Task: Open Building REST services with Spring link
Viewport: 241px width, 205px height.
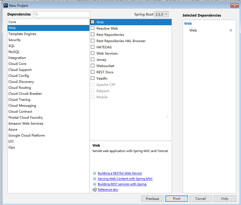Action: pos(122,184)
